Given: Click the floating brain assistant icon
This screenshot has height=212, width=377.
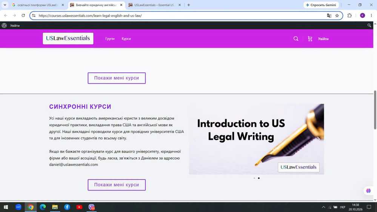Looking at the screenshot, I should (368, 191).
